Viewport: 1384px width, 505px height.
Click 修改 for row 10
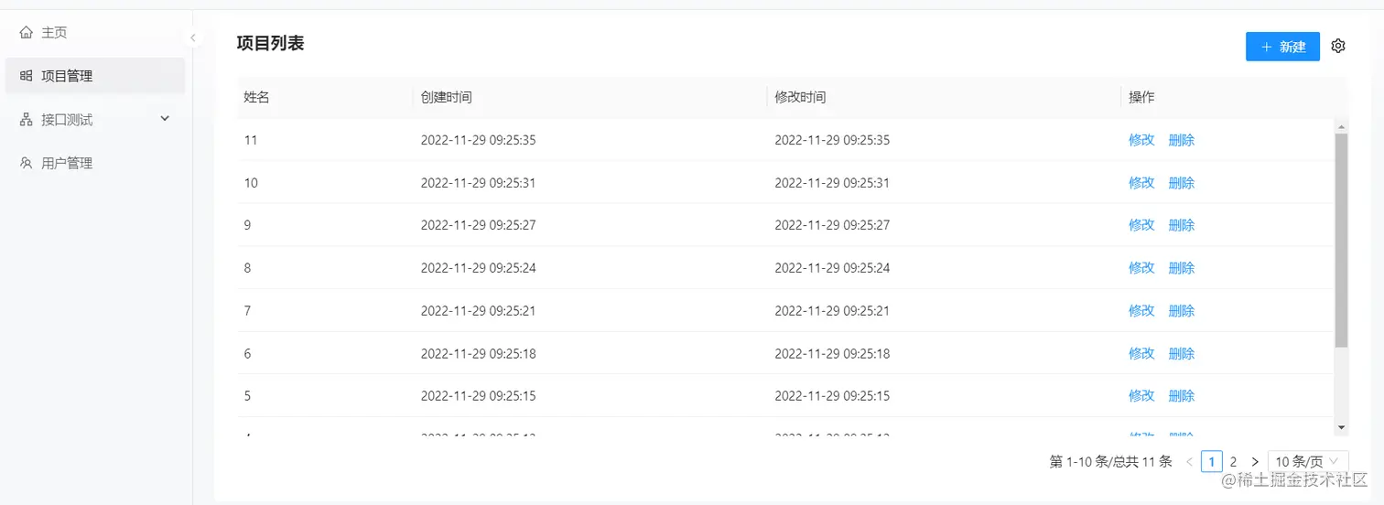pyautogui.click(x=1141, y=183)
